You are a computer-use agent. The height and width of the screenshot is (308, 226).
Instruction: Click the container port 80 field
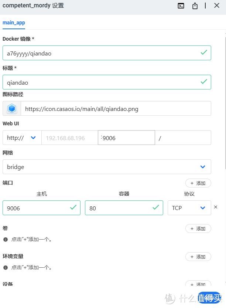click(124, 208)
